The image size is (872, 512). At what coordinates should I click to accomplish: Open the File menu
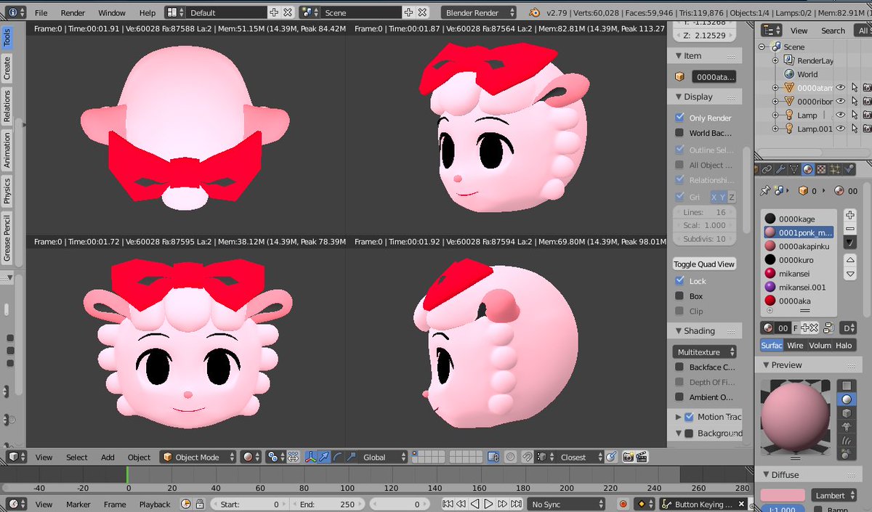tap(41, 12)
